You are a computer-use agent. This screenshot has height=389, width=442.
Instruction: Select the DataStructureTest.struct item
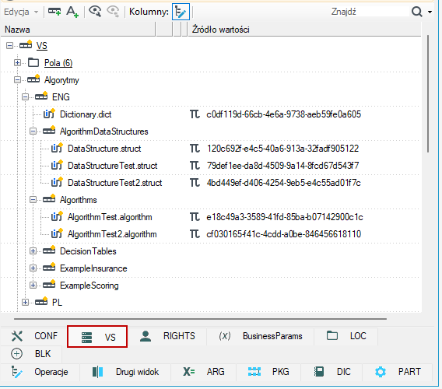click(x=113, y=166)
